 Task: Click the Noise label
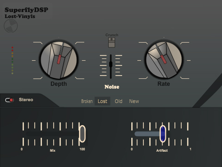112,87
